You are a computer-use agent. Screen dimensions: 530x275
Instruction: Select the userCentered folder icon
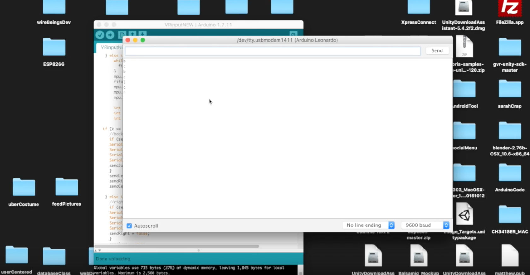(17, 255)
